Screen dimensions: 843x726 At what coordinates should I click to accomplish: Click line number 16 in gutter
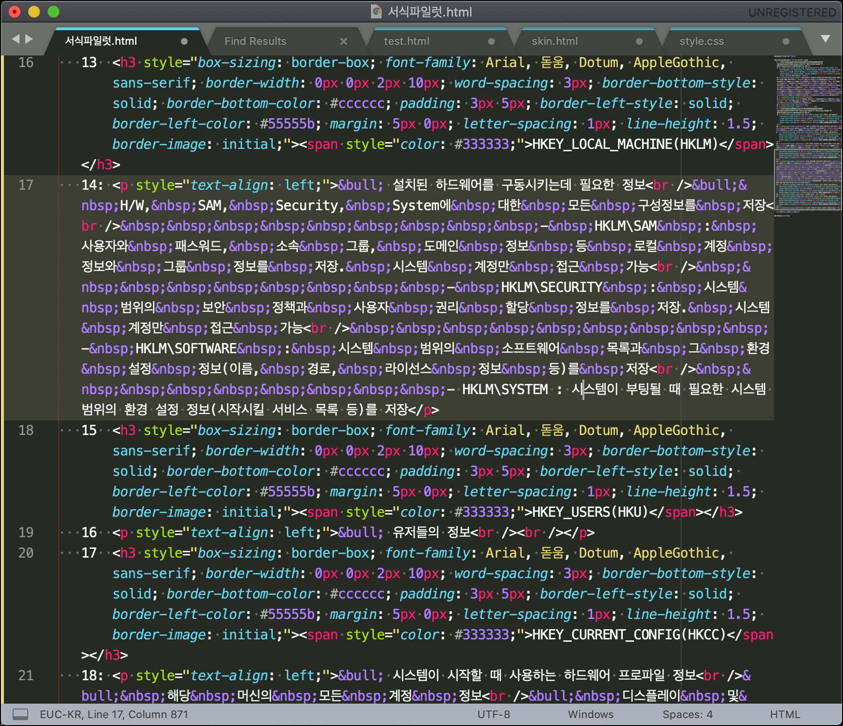coord(26,62)
